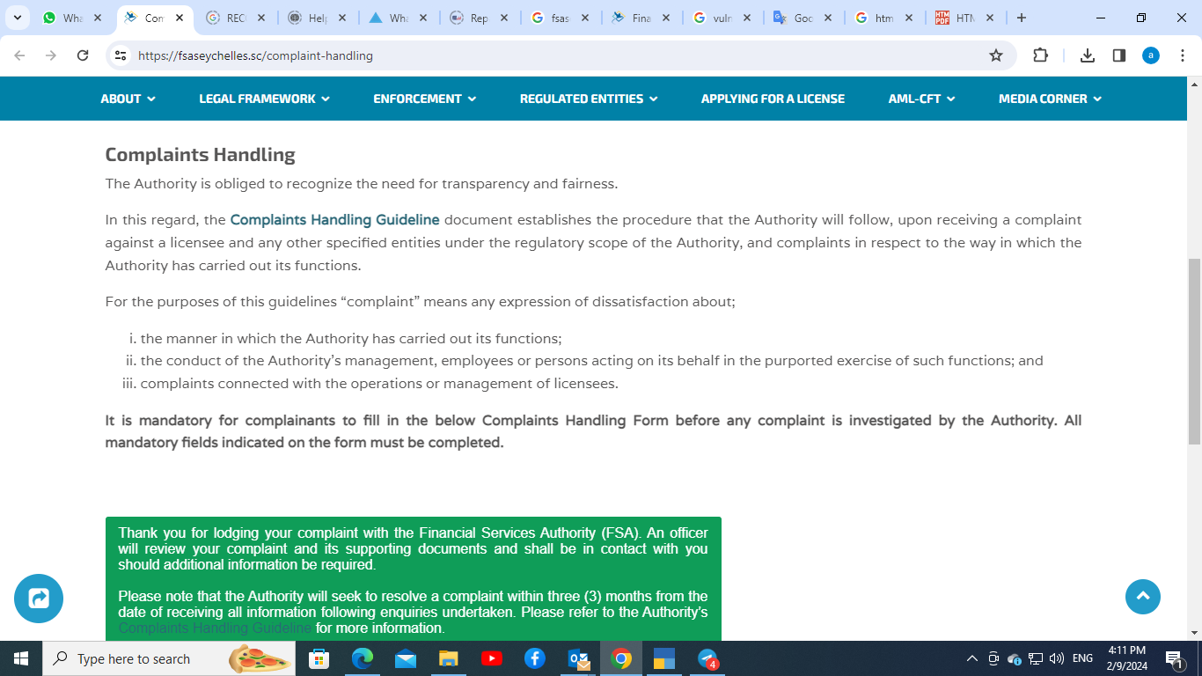Switch to the HTML to PDF tab
Screen dimensions: 1202x676
tap(963, 18)
